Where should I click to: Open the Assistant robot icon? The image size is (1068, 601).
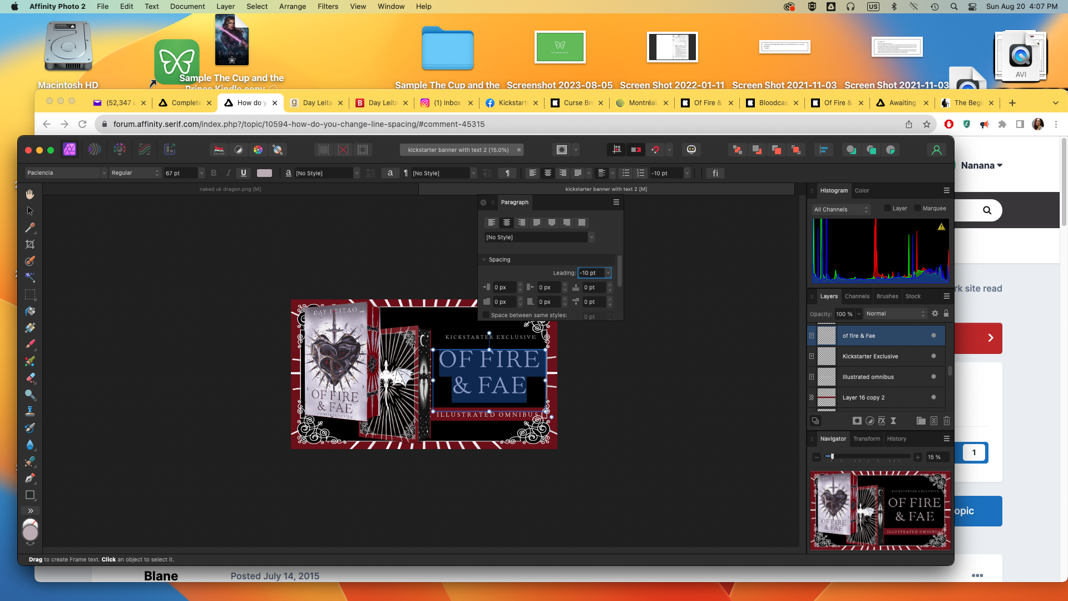691,150
